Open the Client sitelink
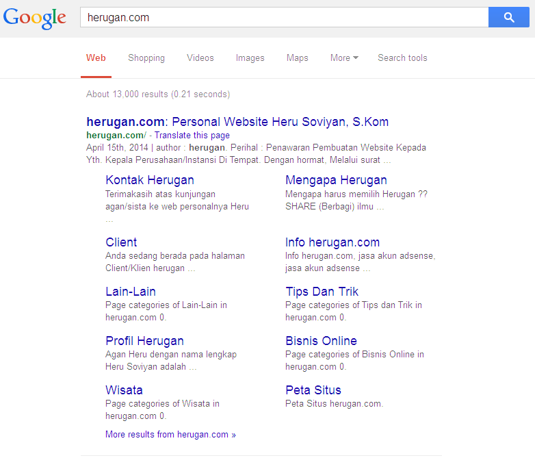The height and width of the screenshot is (458, 535). coord(121,242)
